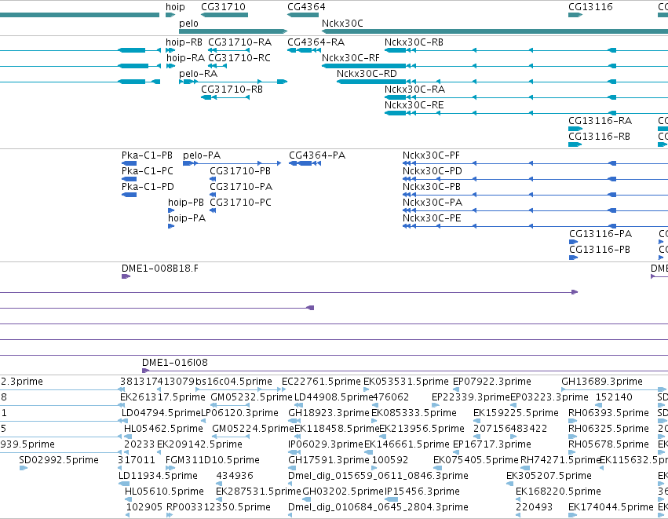Click the Dmel_dig_010684_0645_2804.3prime label
The width and height of the screenshot is (668, 519).
pyautogui.click(x=378, y=507)
